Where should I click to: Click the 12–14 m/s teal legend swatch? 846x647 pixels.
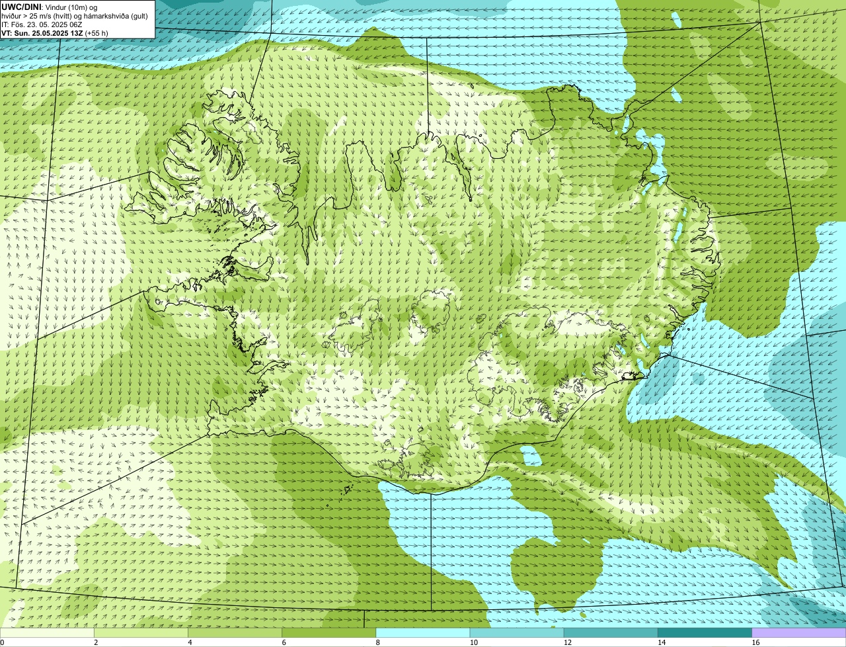[611, 632]
